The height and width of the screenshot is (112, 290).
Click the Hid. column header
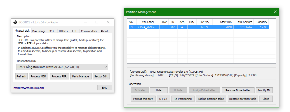[192, 22]
